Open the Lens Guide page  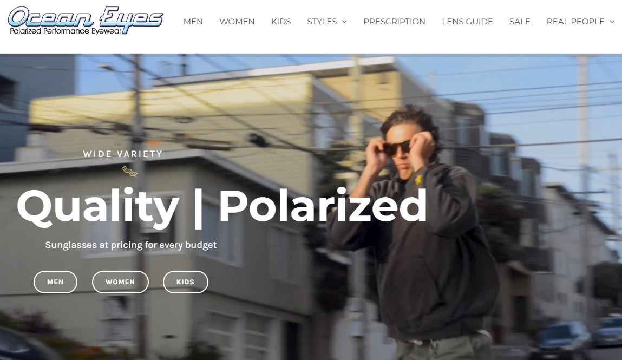click(467, 22)
